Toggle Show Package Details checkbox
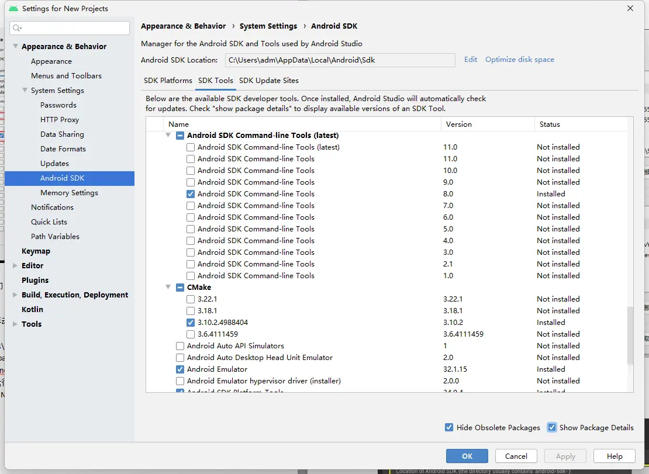This screenshot has height=474, width=649. click(x=552, y=427)
